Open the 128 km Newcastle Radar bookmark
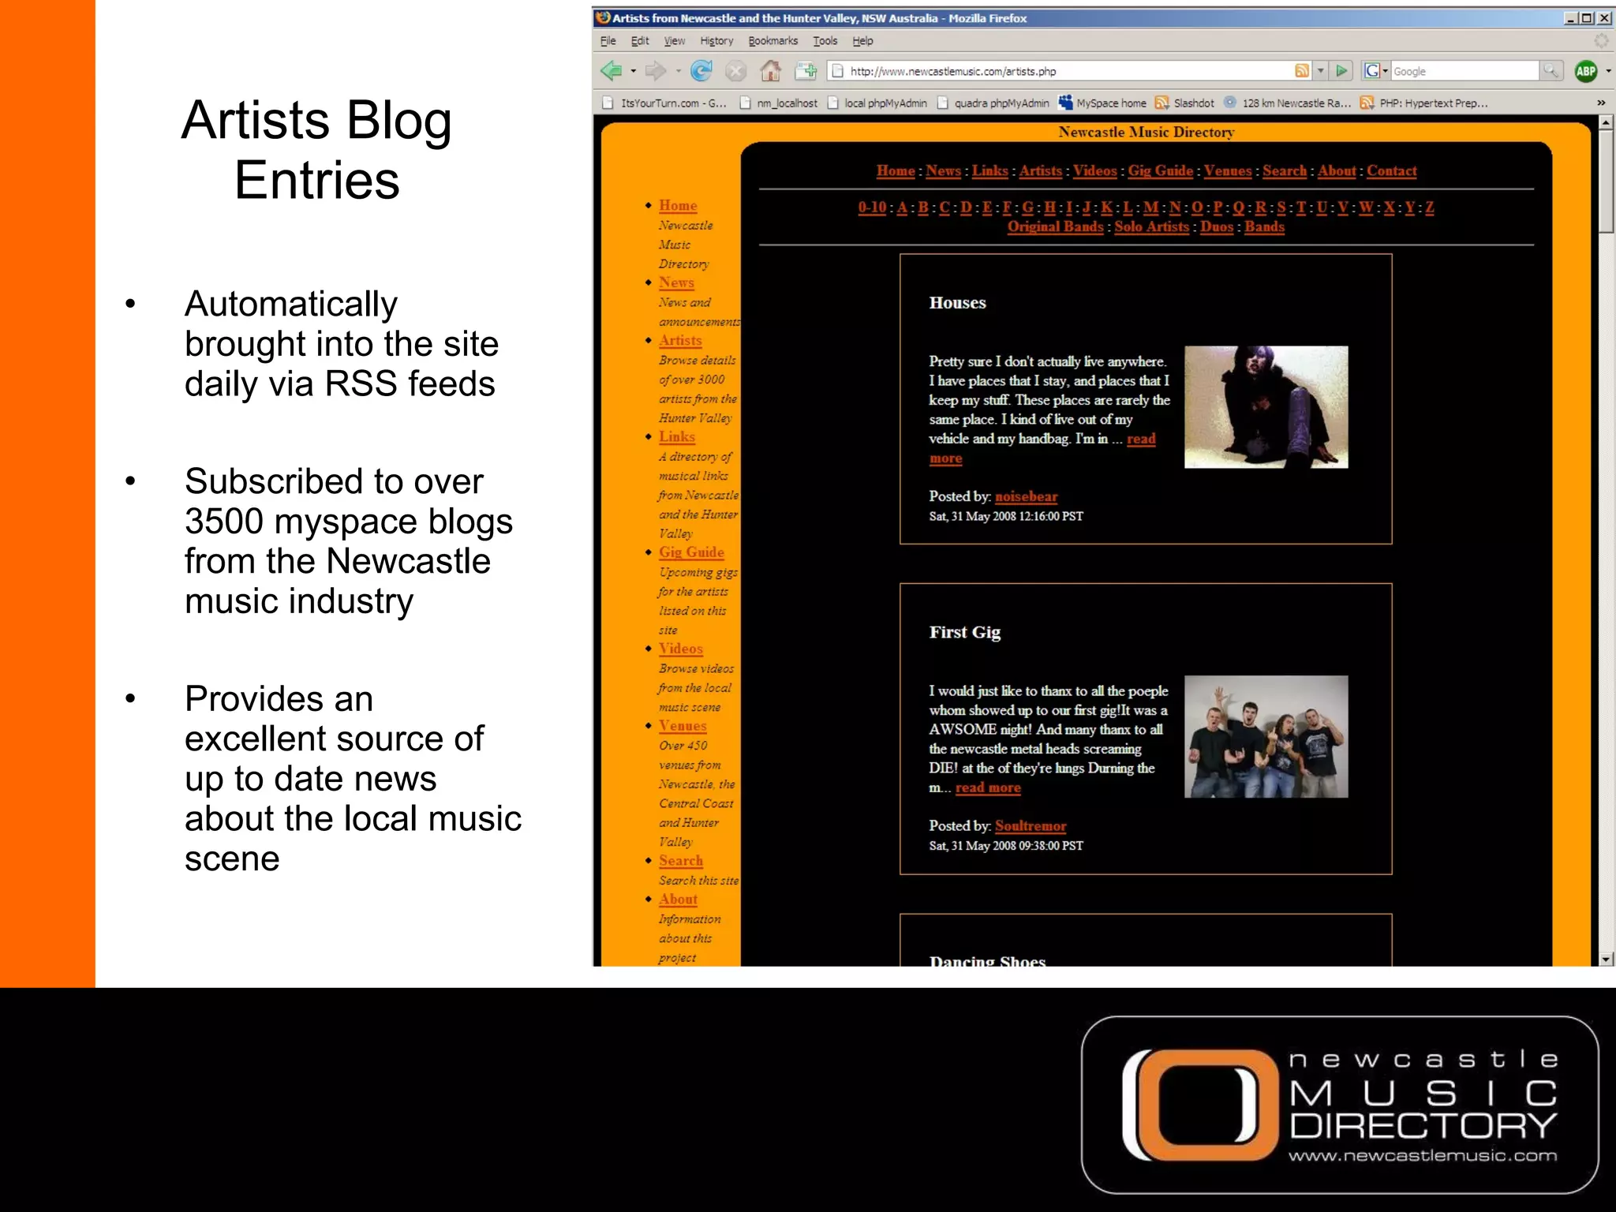 (x=1288, y=103)
